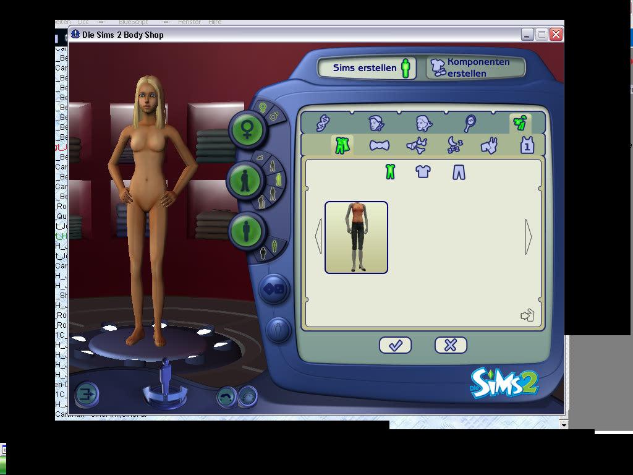Select adult age option
The image size is (633, 475).
[273, 194]
